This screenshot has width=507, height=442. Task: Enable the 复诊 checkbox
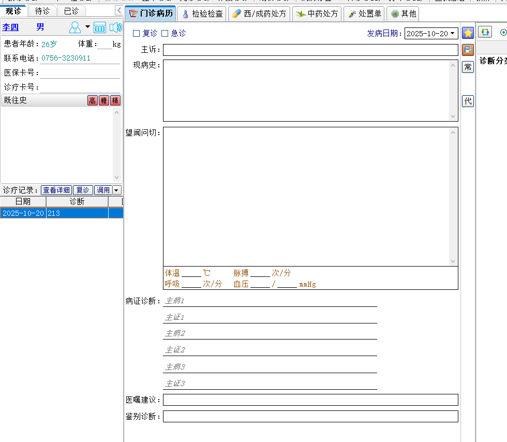pyautogui.click(x=137, y=34)
